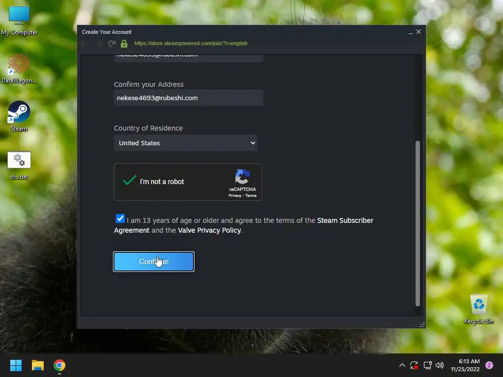
Task: Click the store.steampowered.com URL text
Action: tap(191, 43)
